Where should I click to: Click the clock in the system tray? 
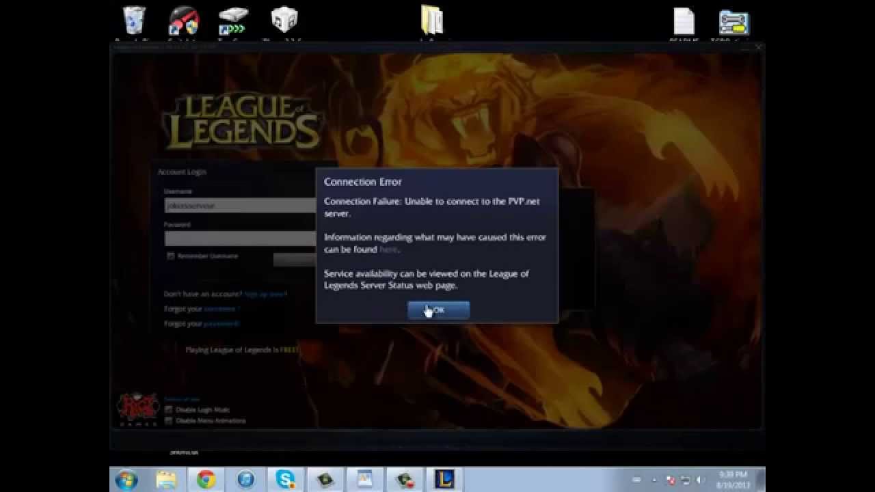(x=732, y=479)
